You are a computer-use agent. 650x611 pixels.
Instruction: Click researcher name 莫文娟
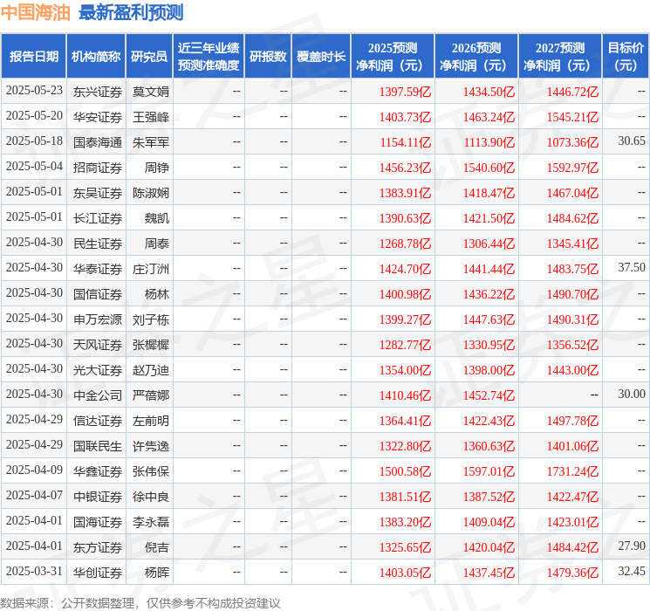click(150, 92)
